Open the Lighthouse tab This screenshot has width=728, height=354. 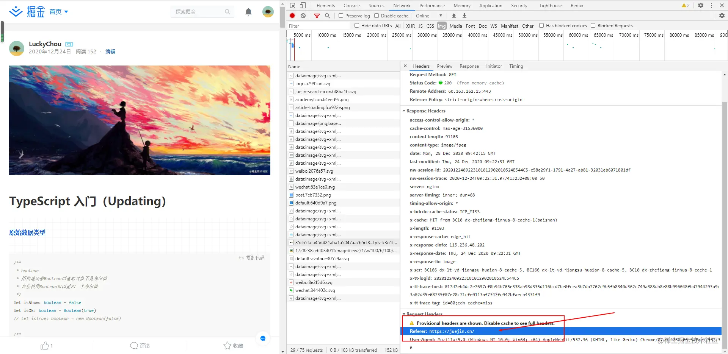[x=551, y=5]
